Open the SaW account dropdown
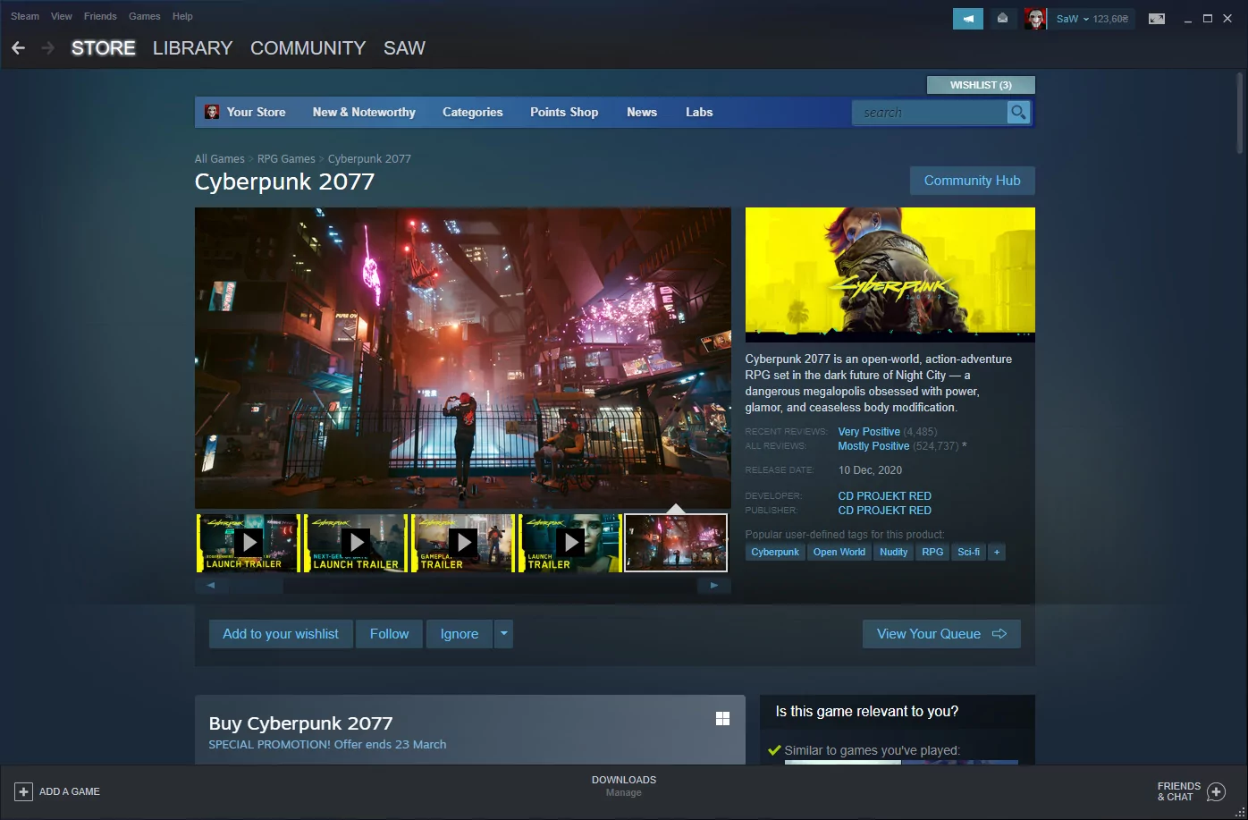 tap(1092, 19)
